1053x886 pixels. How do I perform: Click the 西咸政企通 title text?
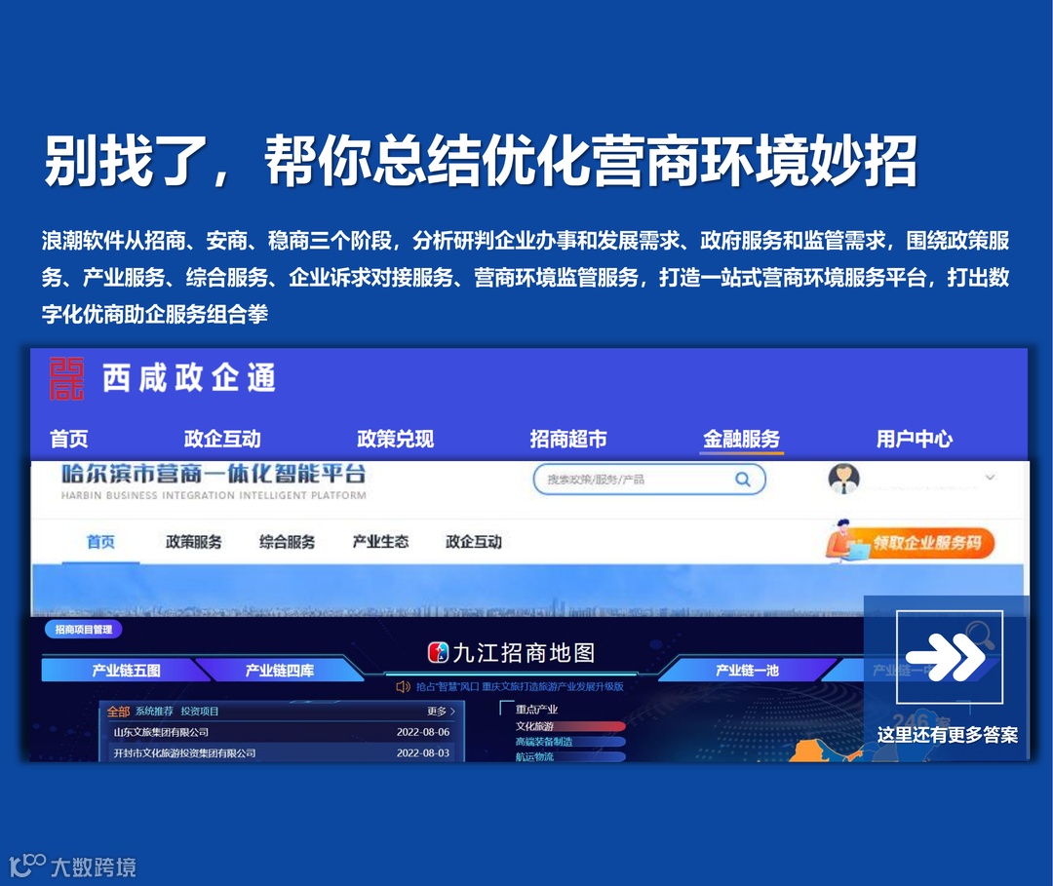(189, 378)
